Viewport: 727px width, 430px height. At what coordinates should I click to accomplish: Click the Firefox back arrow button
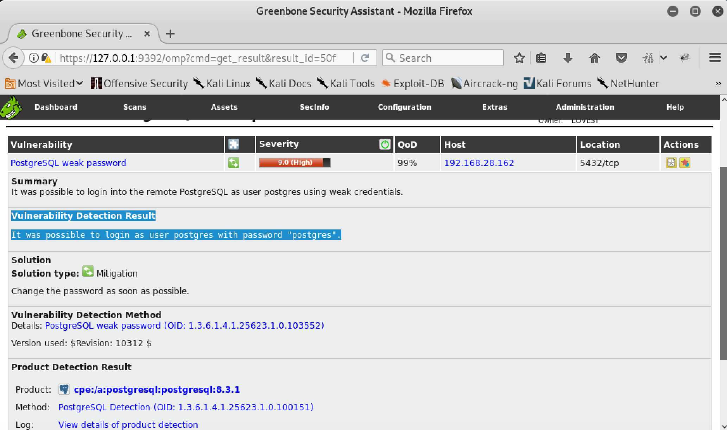tap(13, 58)
